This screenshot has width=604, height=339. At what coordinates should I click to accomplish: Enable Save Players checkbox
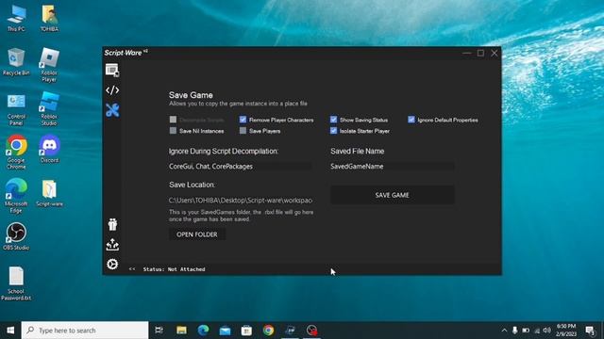coord(243,131)
